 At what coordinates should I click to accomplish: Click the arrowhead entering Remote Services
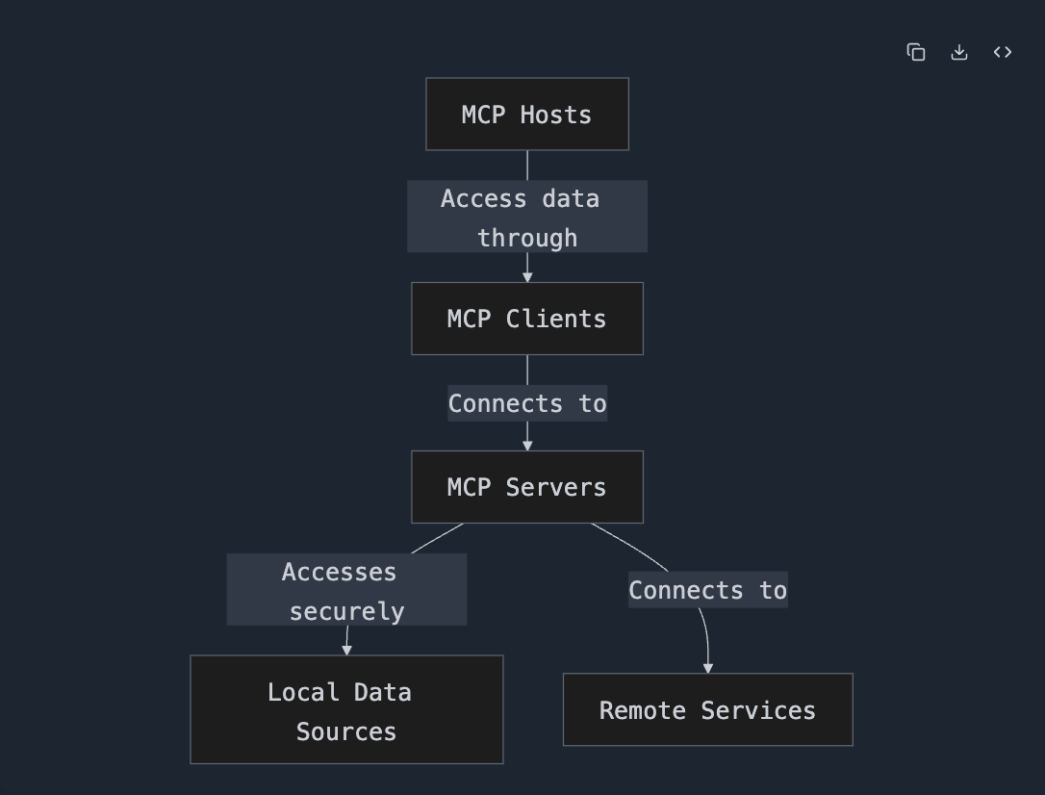click(708, 667)
